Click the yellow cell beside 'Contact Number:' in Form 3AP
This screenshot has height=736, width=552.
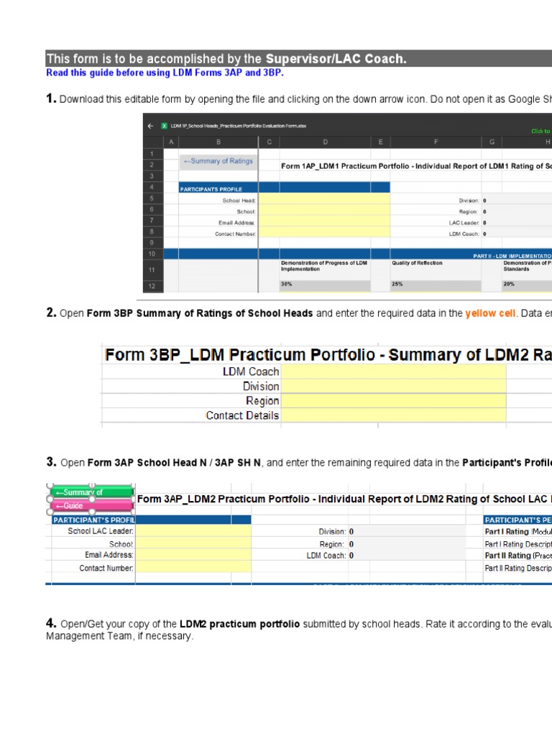click(193, 566)
